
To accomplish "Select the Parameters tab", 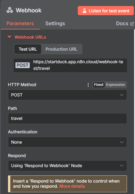I will [x=20, y=23].
